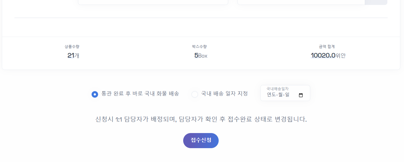Focus the partially visible top-left input box
This screenshot has width=404, height=162.
coord(153,2)
